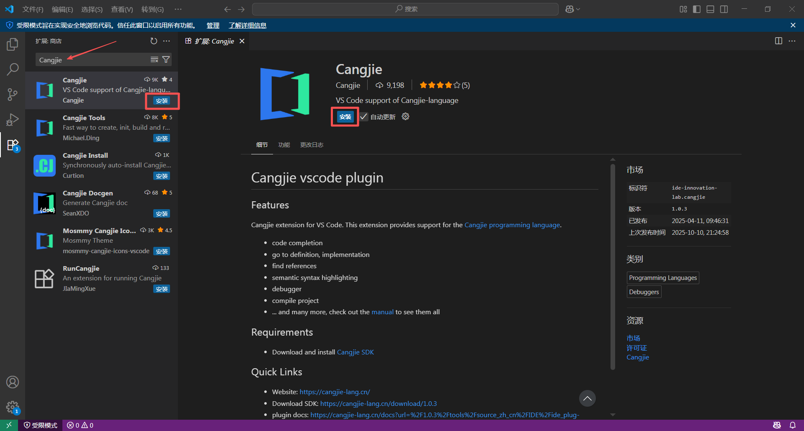Viewport: 804px width, 431px height.
Task: Go forward with the navigation arrow
Action: tap(241, 9)
